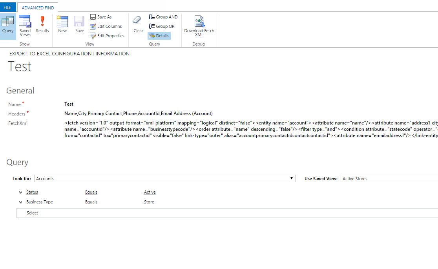Enable Group OR for selected rows
Image resolution: width=438 pixels, height=269 pixels.
coord(162,26)
